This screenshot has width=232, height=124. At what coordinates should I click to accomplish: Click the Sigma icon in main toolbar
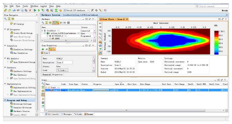(56, 10)
